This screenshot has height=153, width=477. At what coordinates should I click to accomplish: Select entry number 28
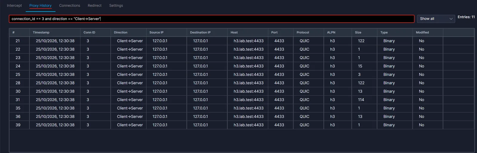pyautogui.click(x=241, y=83)
